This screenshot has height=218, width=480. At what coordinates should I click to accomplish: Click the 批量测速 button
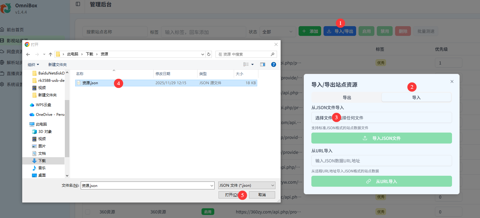click(x=426, y=31)
